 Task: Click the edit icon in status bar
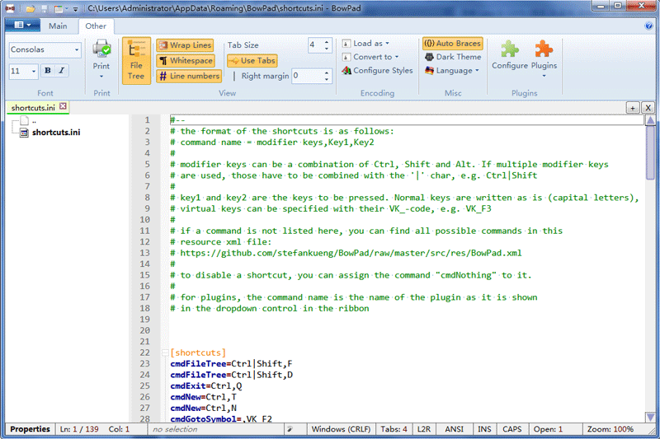[x=290, y=429]
